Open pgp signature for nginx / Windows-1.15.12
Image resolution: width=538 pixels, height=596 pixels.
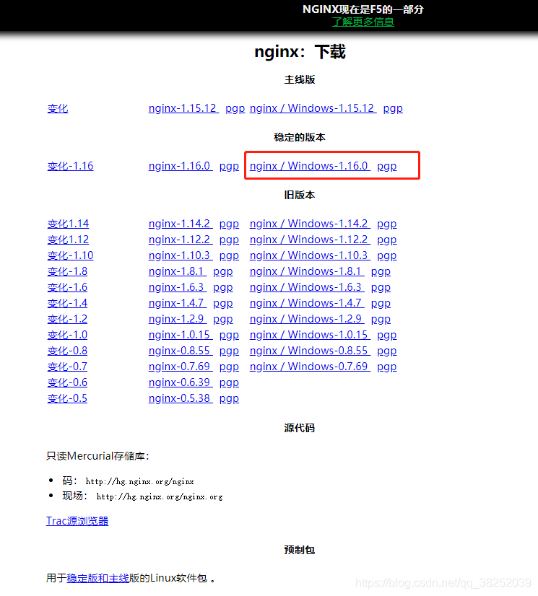click(393, 108)
